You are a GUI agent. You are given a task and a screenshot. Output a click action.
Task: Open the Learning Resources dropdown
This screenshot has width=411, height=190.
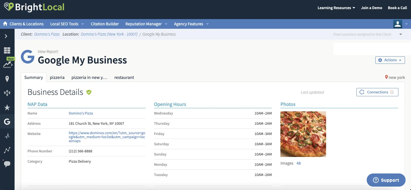(336, 8)
